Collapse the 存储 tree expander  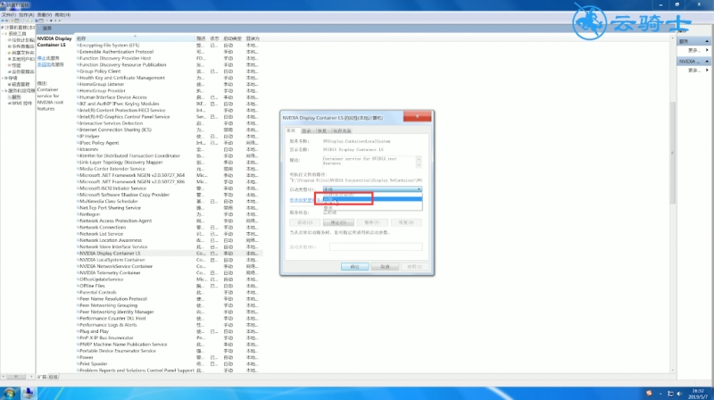[3, 79]
